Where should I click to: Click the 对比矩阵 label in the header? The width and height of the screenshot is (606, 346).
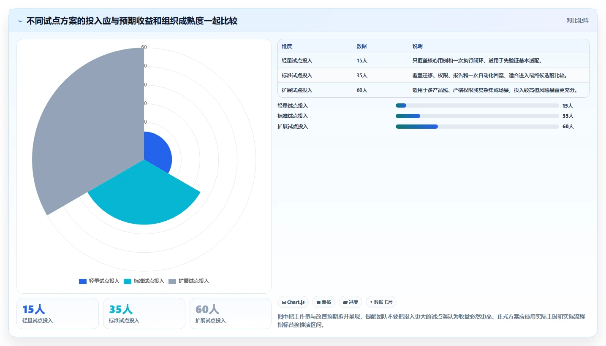(577, 20)
